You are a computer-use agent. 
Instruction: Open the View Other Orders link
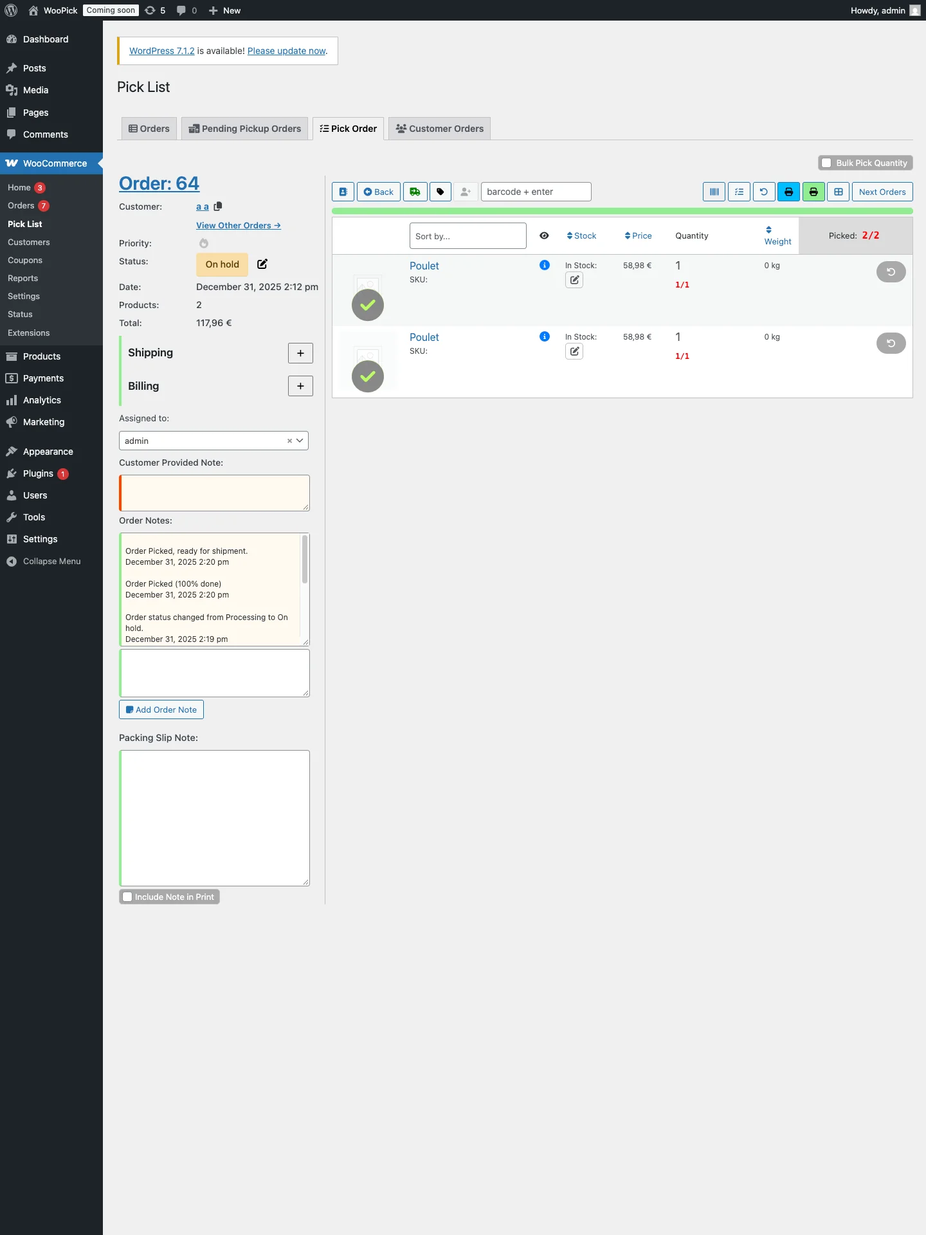(239, 225)
